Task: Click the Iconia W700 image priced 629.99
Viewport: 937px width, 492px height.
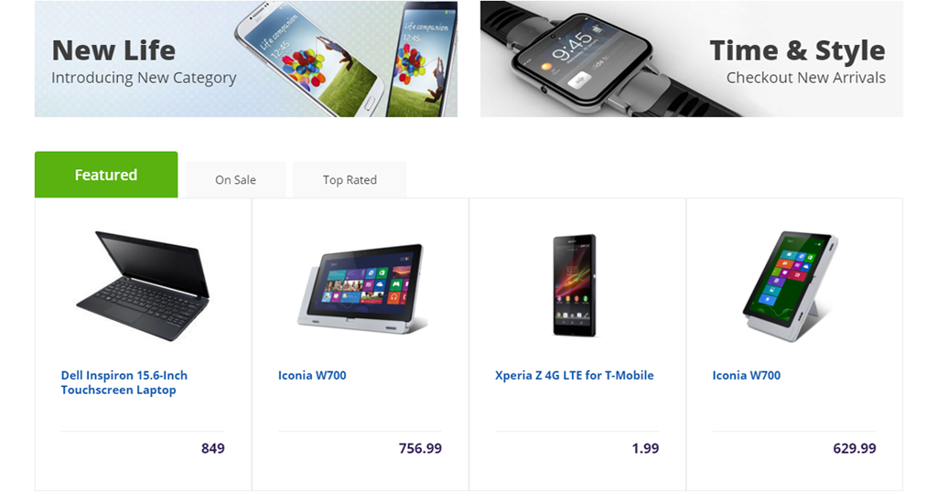Action: pos(790,286)
